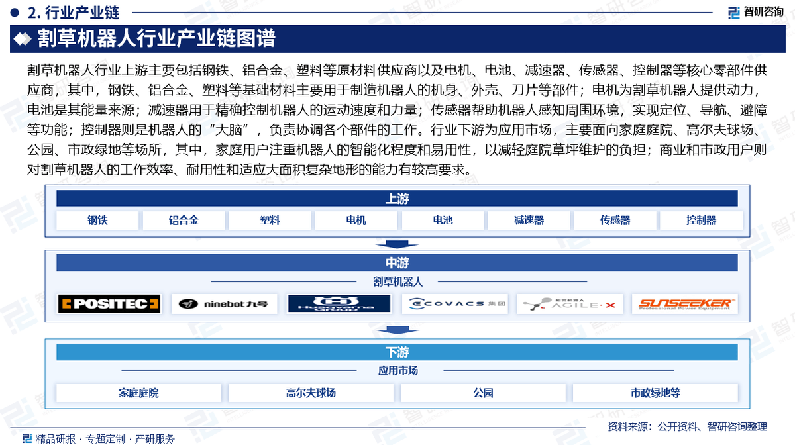795x445 pixels.
Task: Select the SUNSEEKER logo
Action: pyautogui.click(x=684, y=304)
